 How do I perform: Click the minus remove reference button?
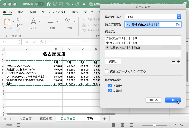(x=173, y=61)
